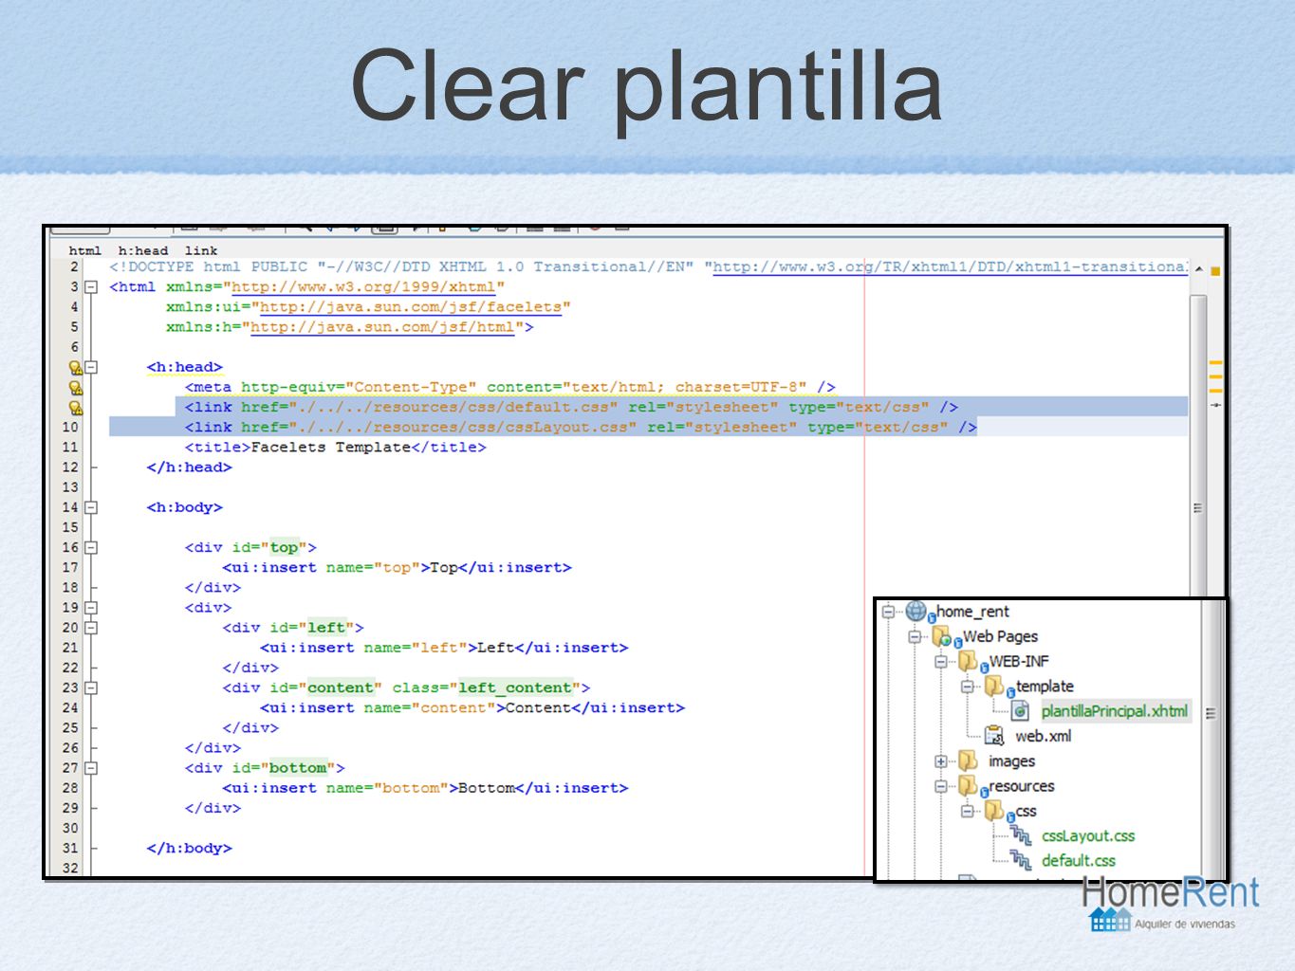Collapse the WEB-INF tree node
This screenshot has height=971, width=1295.
point(941,662)
